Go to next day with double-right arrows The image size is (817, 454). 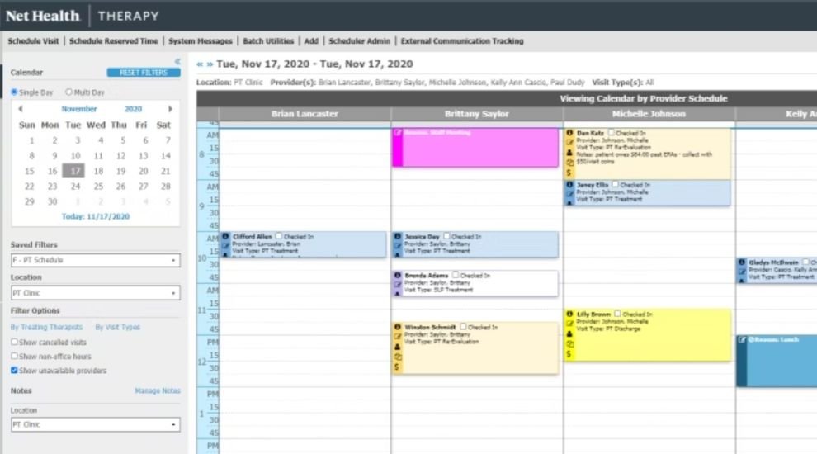210,64
